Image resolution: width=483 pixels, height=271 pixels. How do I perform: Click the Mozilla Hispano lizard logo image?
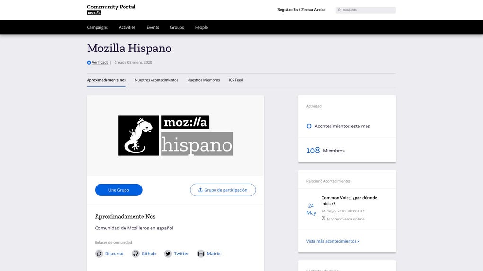pos(175,135)
